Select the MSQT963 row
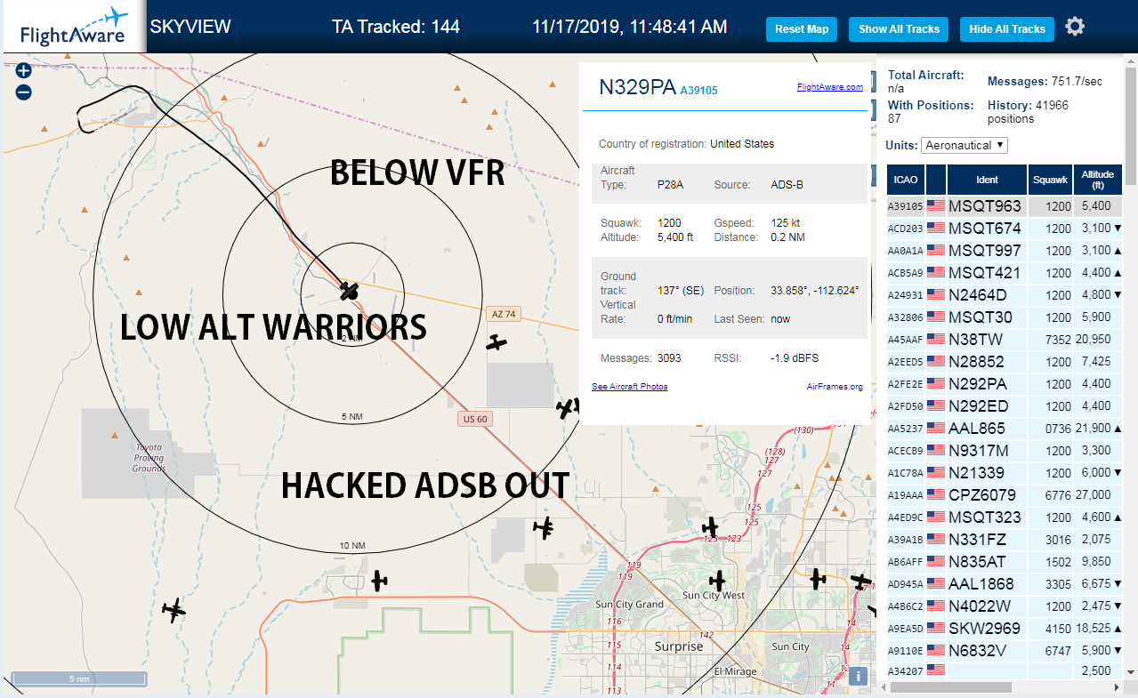The image size is (1138, 698). [x=1004, y=206]
